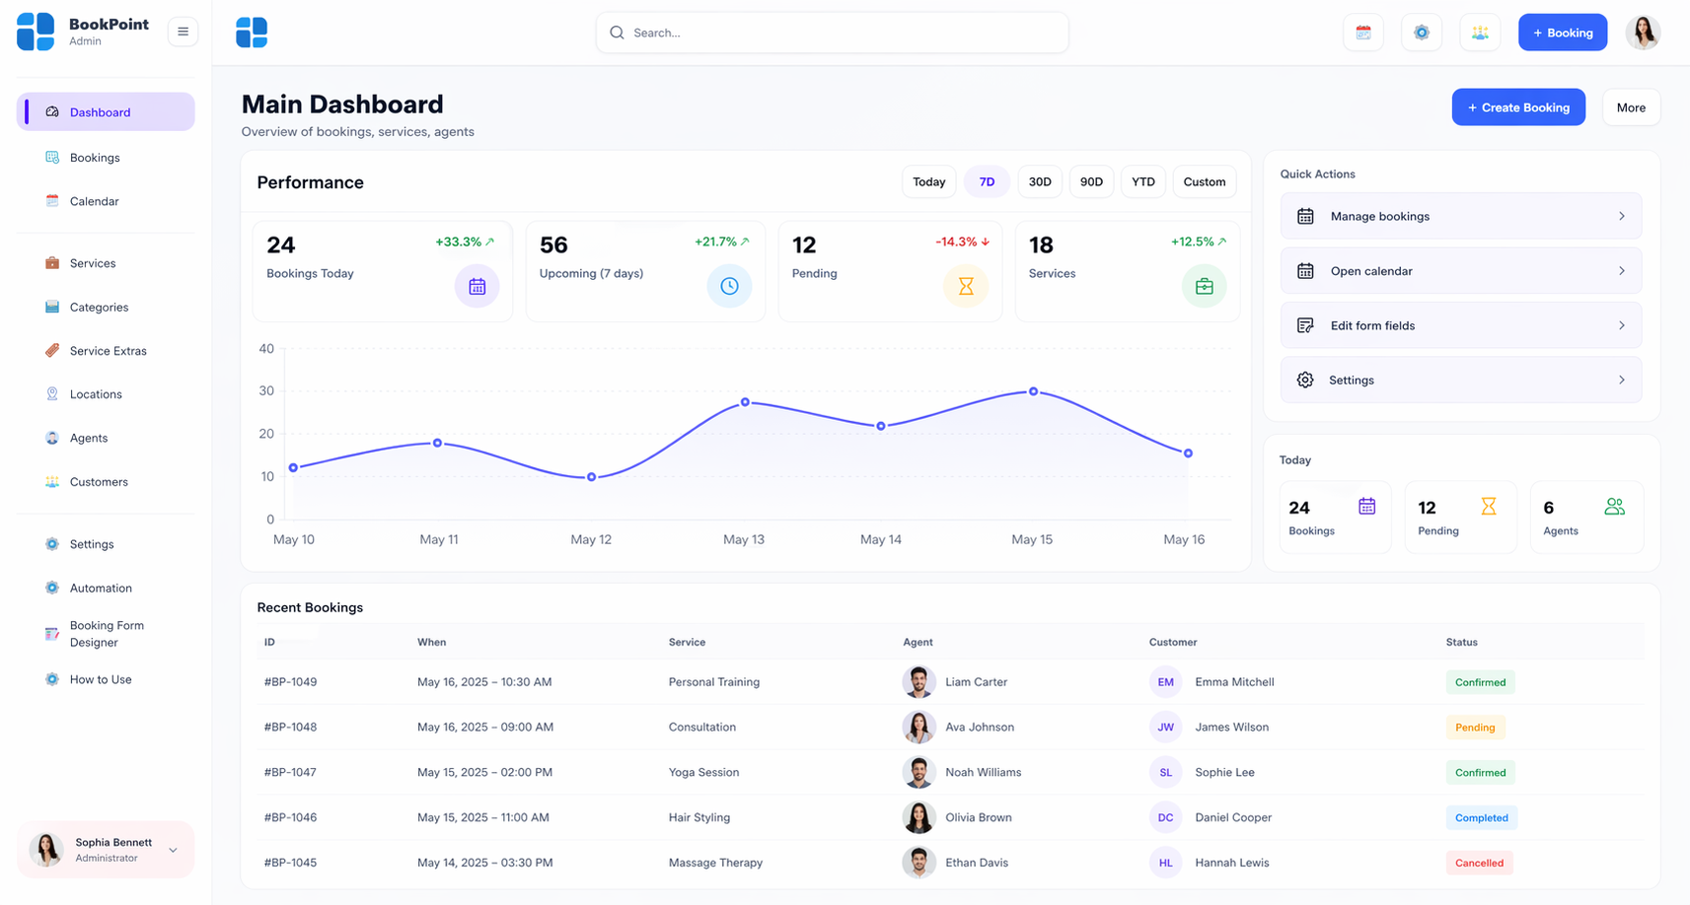Open Manage bookings quick action chevron
Screen dimensions: 1690x905
[x=1621, y=216]
